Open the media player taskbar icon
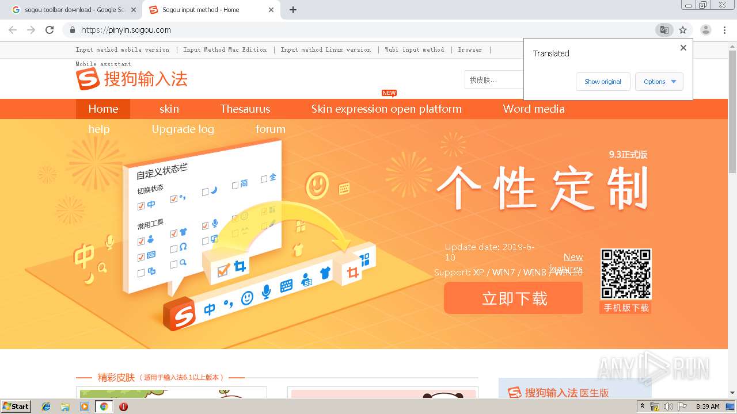The width and height of the screenshot is (737, 414). (85, 407)
